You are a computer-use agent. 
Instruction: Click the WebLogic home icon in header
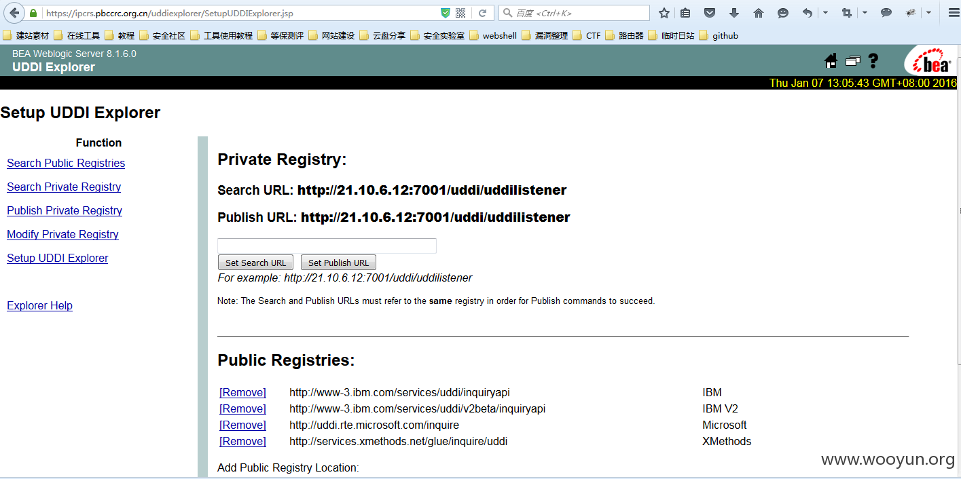(x=831, y=61)
